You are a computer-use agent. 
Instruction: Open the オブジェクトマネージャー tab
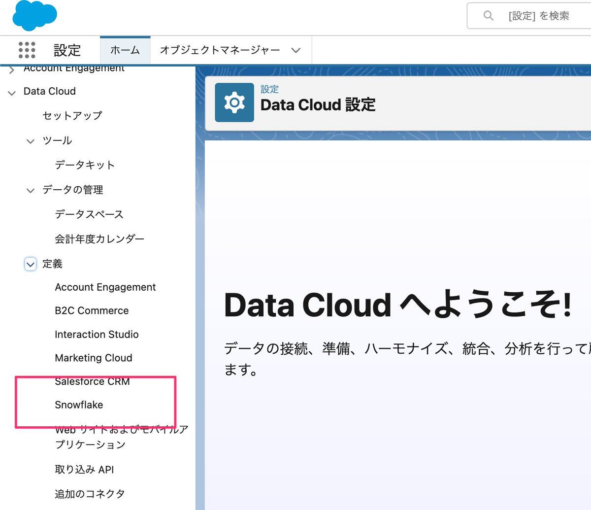click(220, 50)
